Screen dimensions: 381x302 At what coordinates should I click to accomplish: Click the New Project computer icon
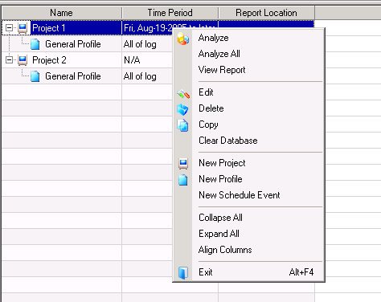[x=183, y=163]
